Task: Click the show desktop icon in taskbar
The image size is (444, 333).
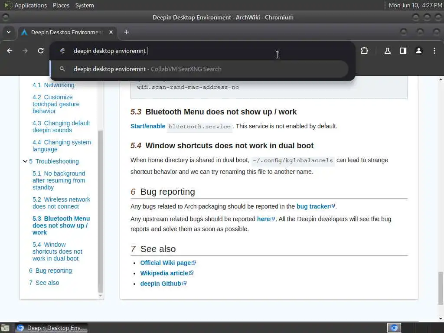Action: coord(5,328)
